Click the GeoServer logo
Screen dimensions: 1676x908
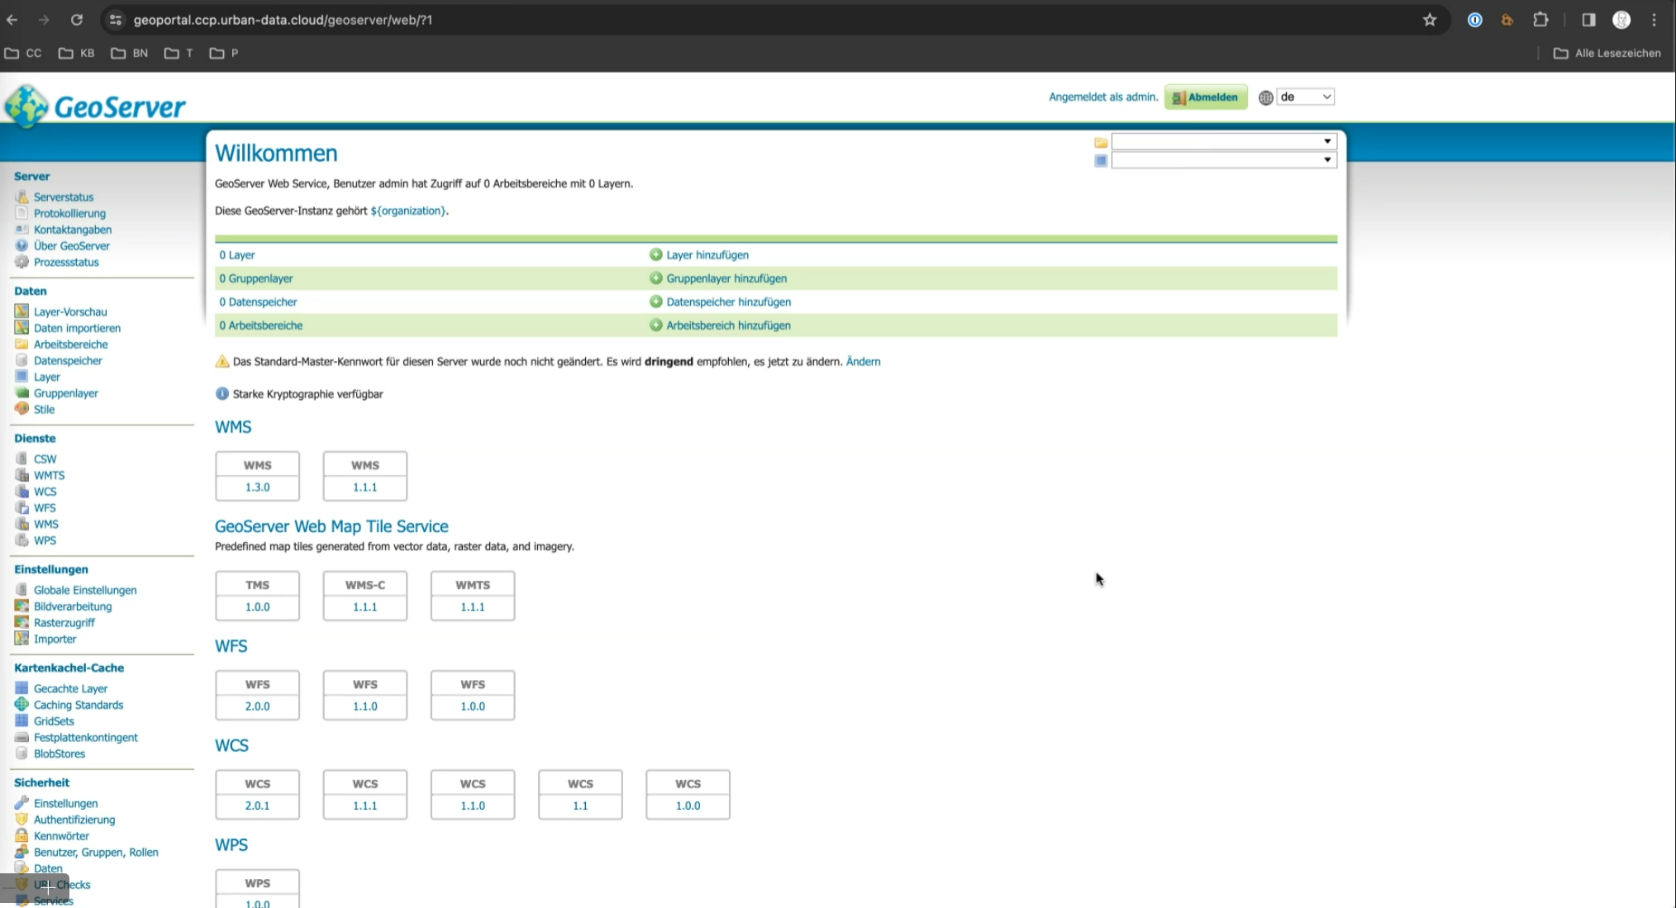[95, 106]
